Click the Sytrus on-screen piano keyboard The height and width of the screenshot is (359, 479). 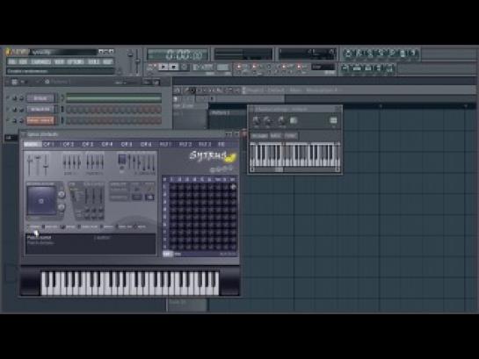130,284
